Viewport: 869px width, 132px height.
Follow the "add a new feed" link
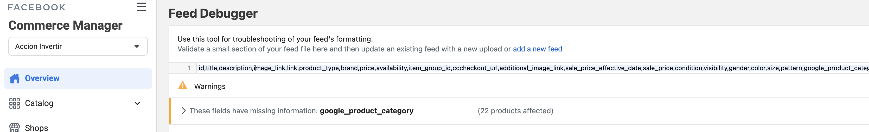click(x=537, y=49)
